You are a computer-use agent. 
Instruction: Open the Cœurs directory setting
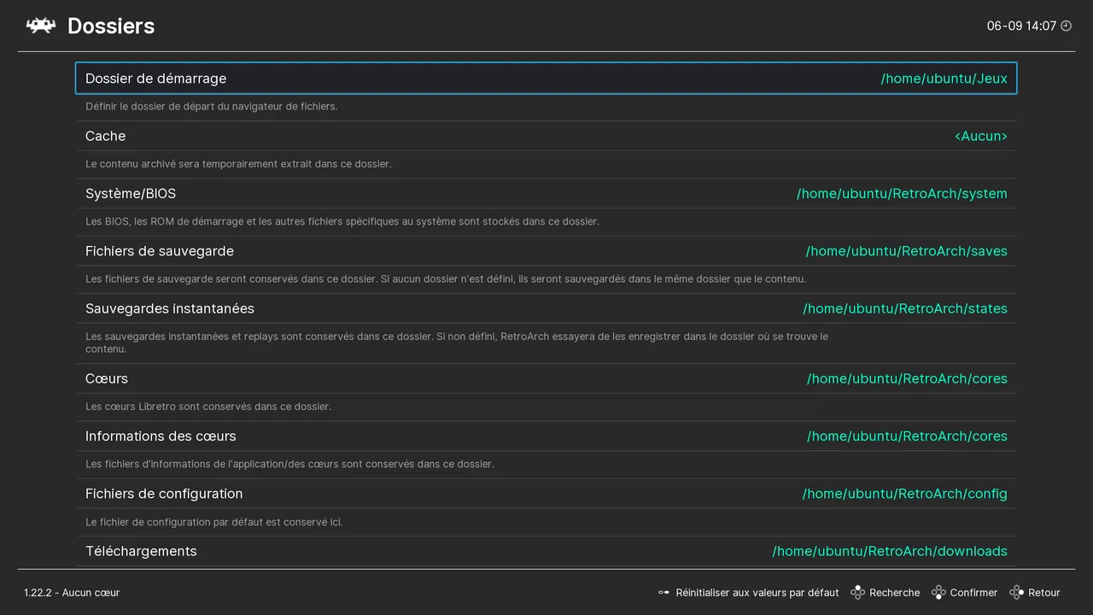pyautogui.click(x=546, y=378)
